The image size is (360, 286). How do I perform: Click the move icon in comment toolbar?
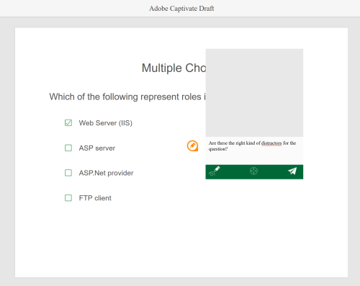tap(253, 171)
